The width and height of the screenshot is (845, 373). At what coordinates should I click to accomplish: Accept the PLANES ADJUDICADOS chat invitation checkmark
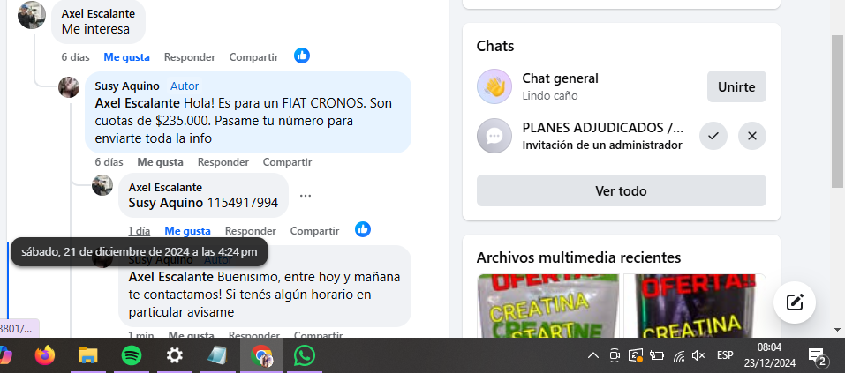point(713,136)
